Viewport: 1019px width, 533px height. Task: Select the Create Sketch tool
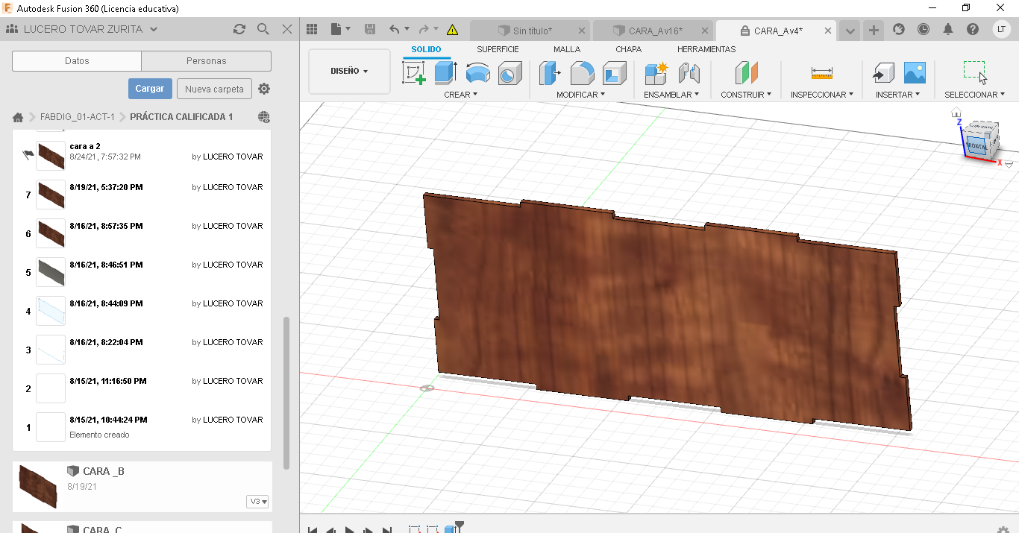413,73
